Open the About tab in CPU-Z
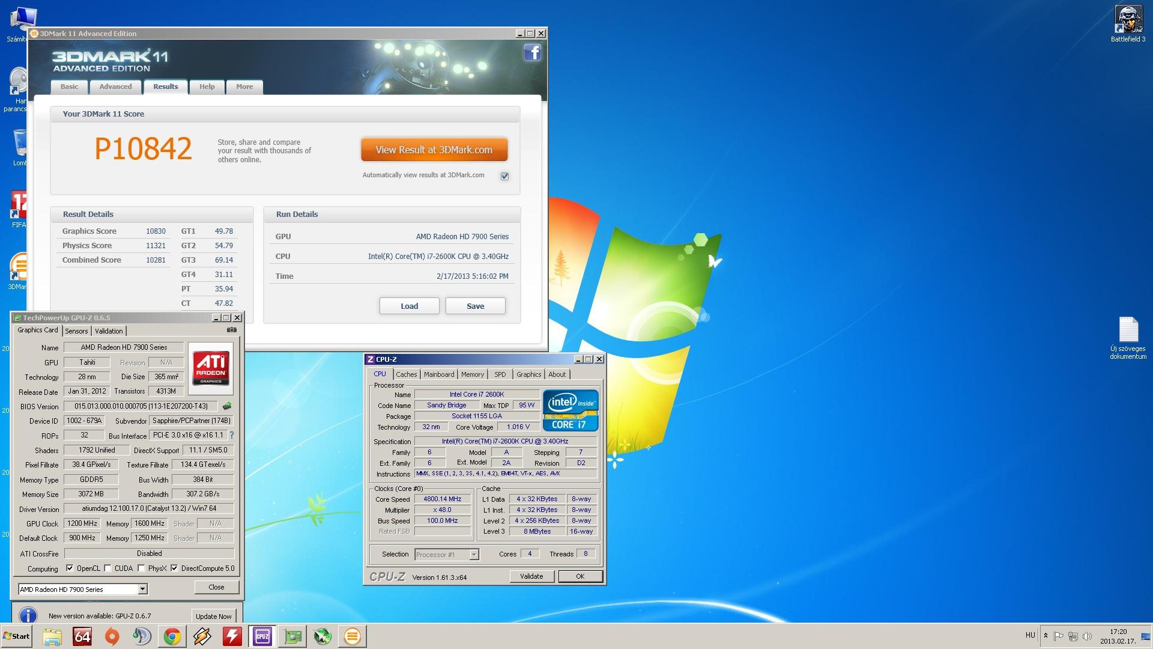The height and width of the screenshot is (649, 1153). [x=557, y=374]
